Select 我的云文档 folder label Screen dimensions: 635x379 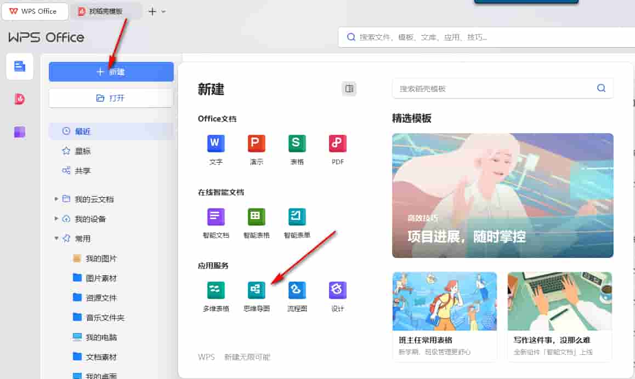(94, 199)
